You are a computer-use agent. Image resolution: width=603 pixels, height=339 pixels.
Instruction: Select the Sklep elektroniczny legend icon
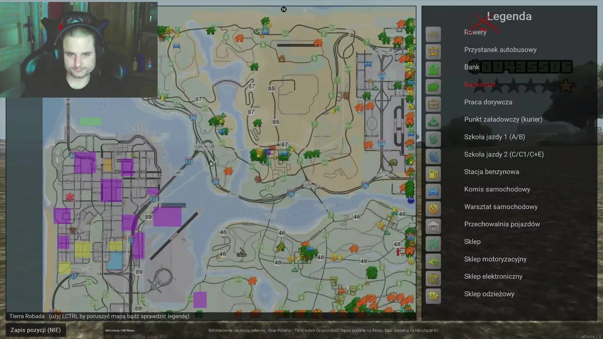pos(433,278)
